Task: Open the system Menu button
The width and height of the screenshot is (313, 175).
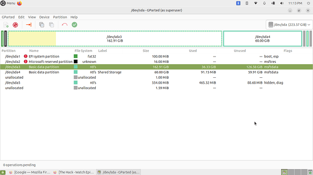Action: click(x=8, y=3)
